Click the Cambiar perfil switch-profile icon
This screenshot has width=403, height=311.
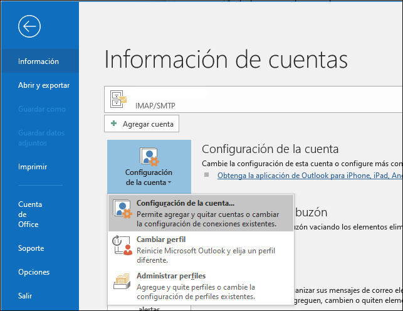click(122, 245)
